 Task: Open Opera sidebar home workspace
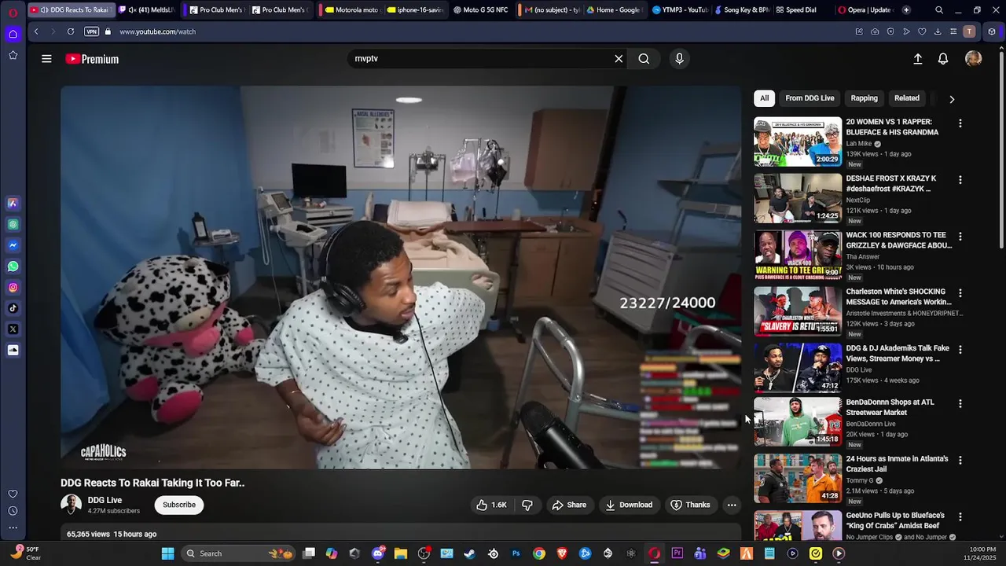[x=13, y=34]
